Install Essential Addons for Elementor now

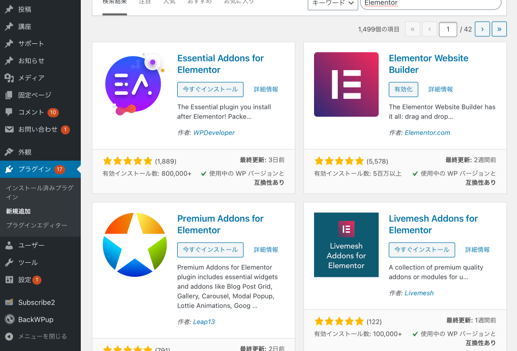pos(210,89)
